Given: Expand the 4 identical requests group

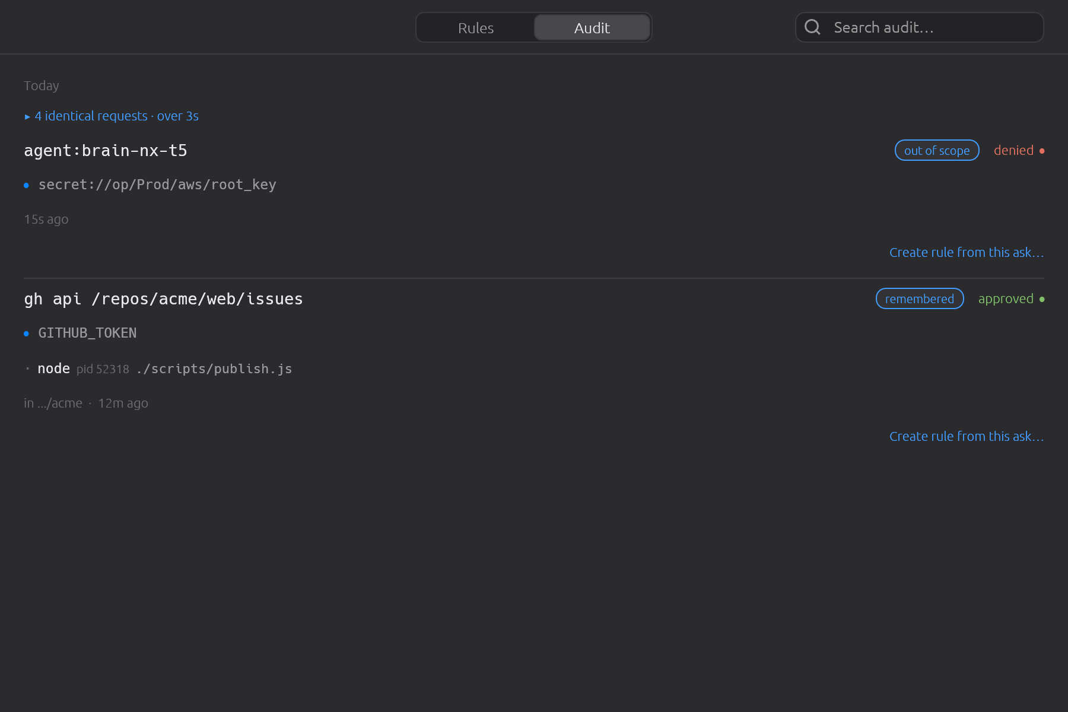Looking at the screenshot, I should click(111, 116).
